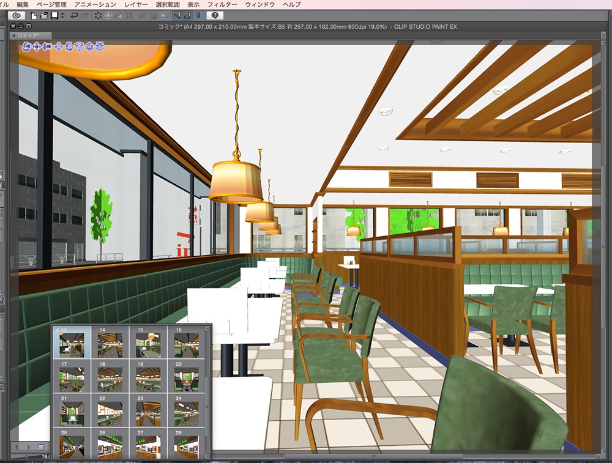This screenshot has height=463, width=612.
Task: Save the document with the floppy icon
Action: coord(54,16)
